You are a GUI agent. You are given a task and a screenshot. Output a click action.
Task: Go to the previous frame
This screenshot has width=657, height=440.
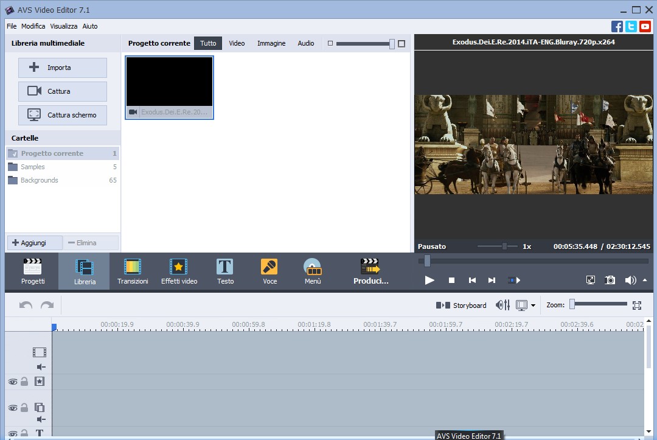click(472, 281)
